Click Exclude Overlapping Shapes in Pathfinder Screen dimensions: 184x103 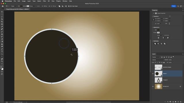[164, 44]
